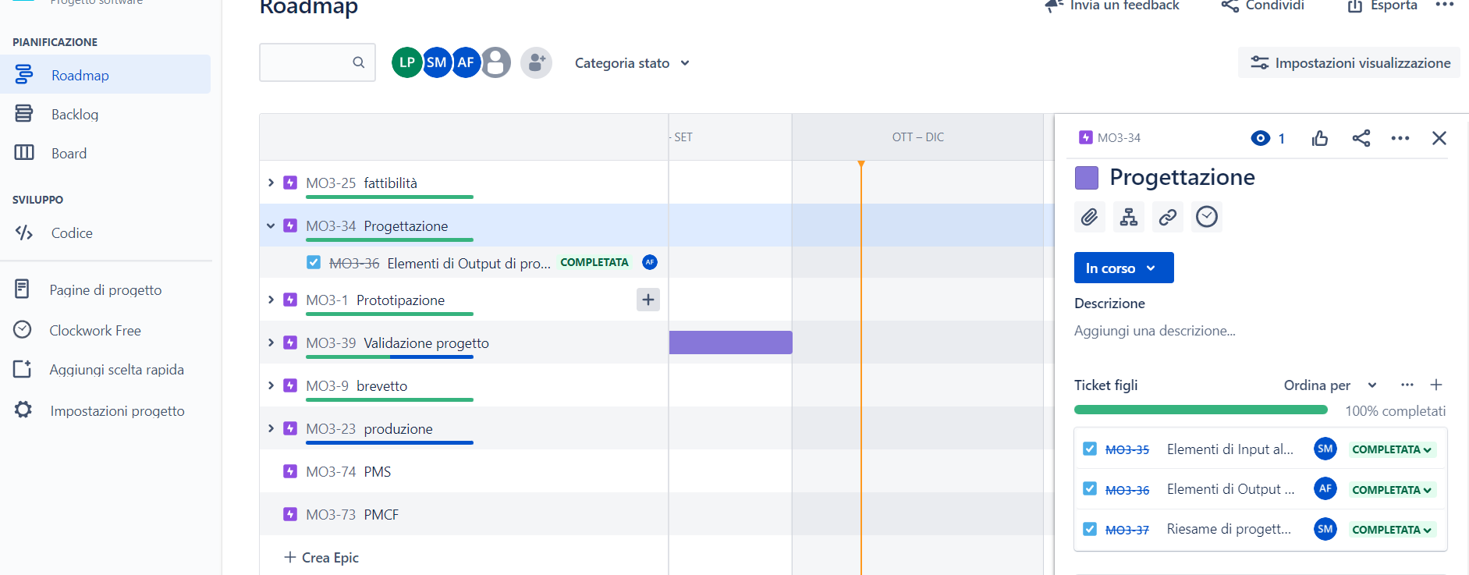The image size is (1469, 575).
Task: Click the link ticket chain icon
Action: point(1168,217)
